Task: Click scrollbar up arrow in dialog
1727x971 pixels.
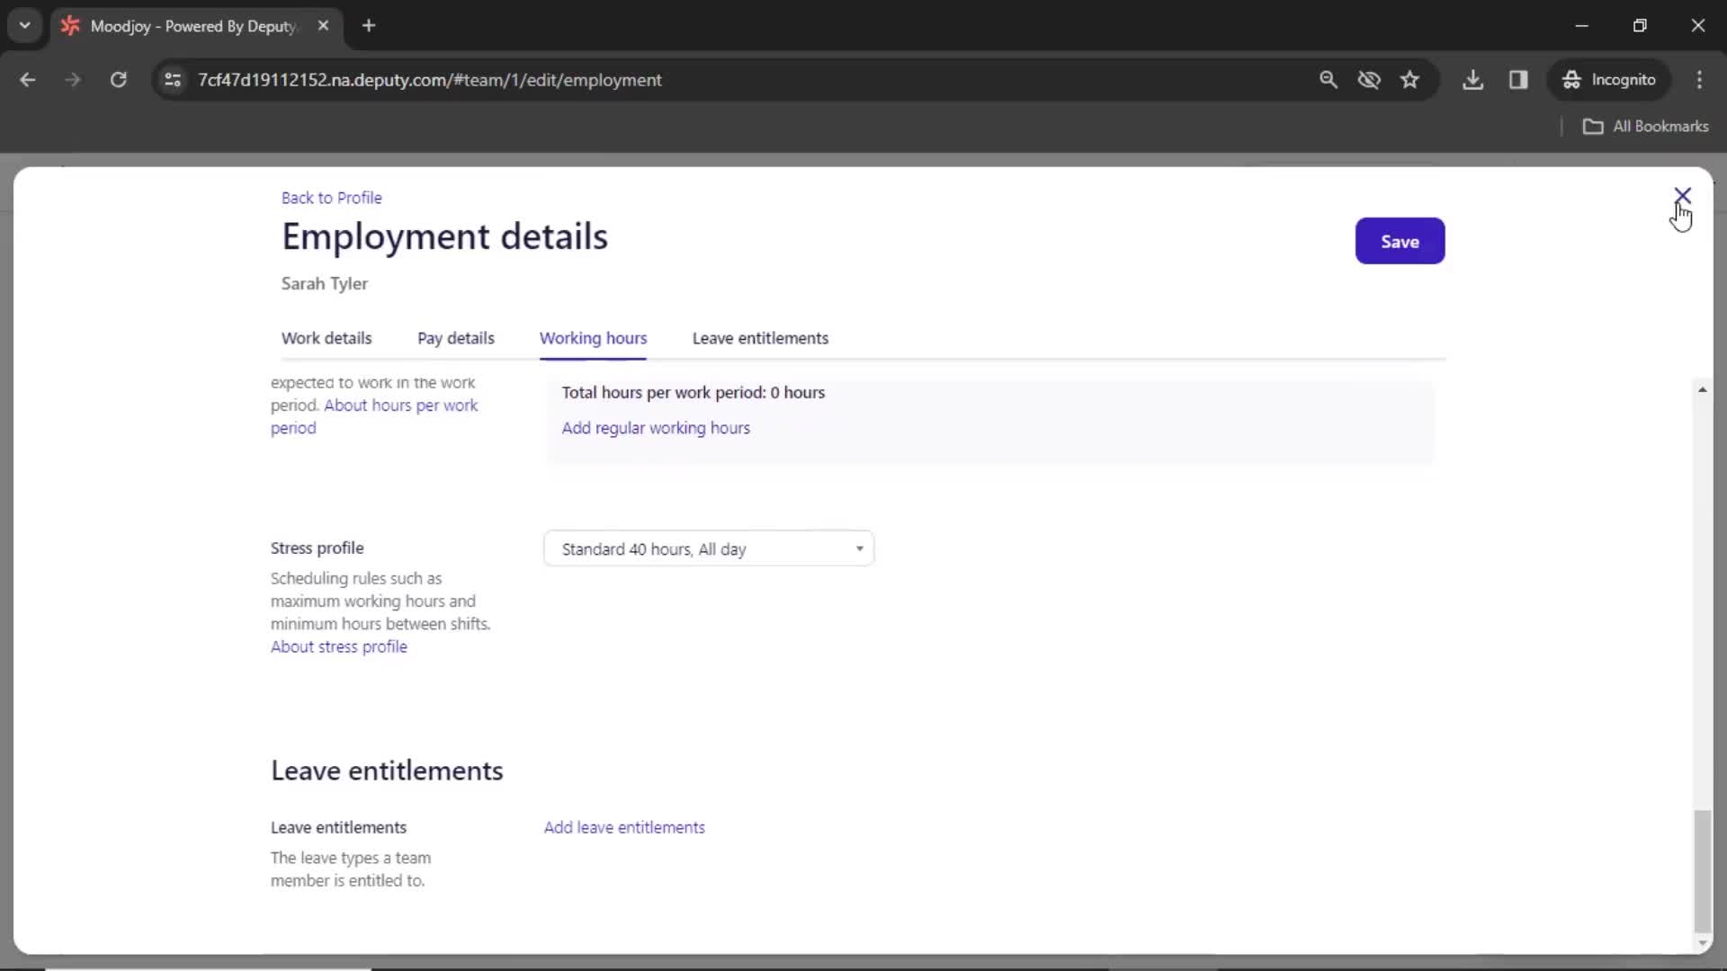Action: coord(1702,389)
